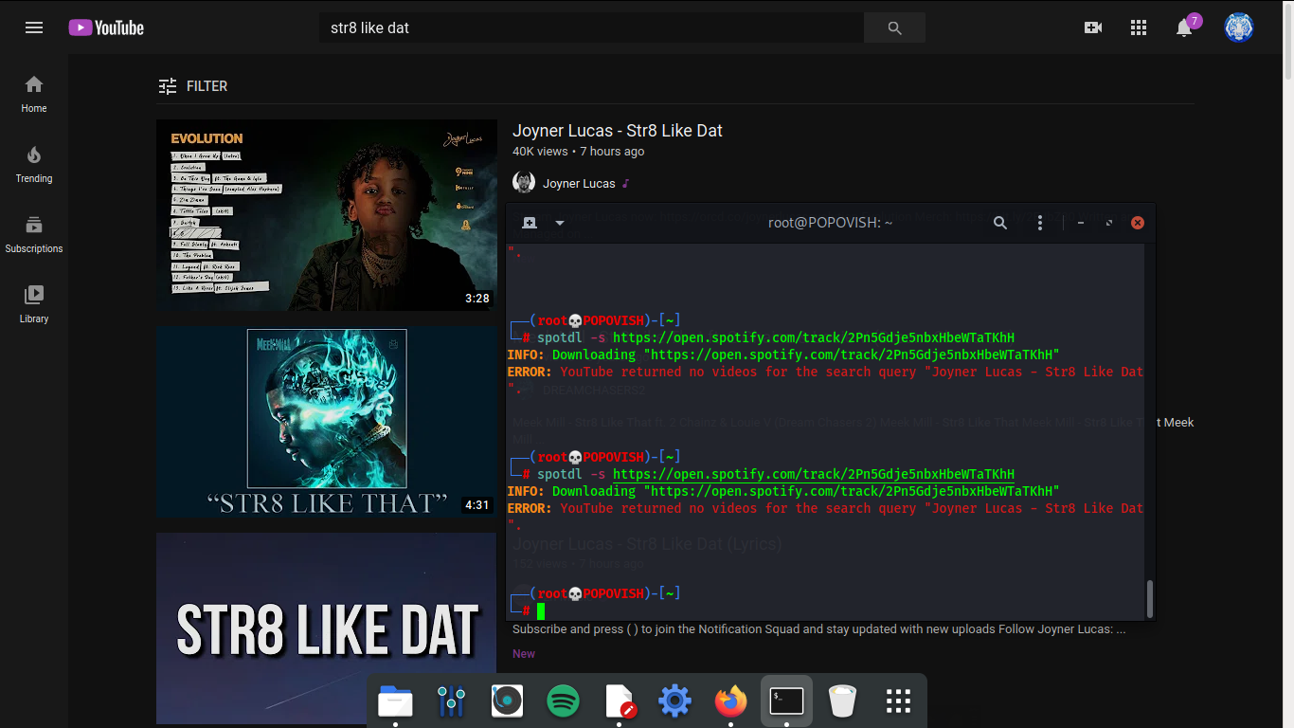1294x728 pixels.
Task: Open the Files app in the dock
Action: coord(395,701)
